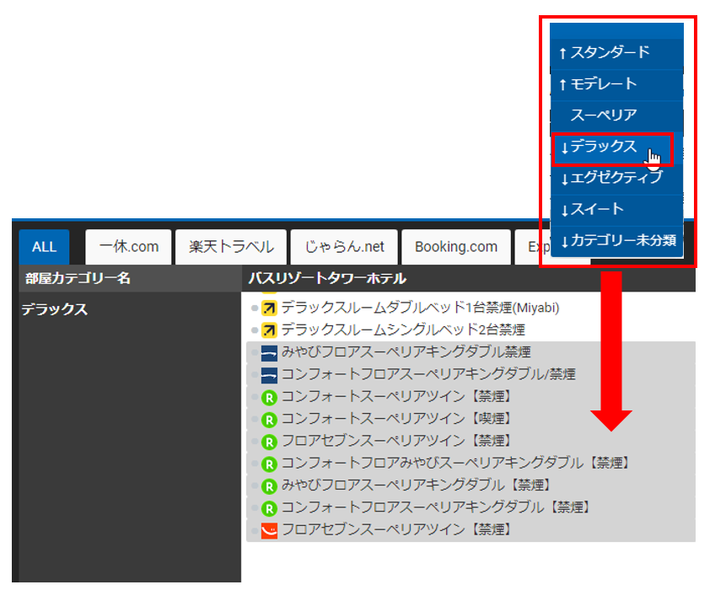Click yellow arrow icon beside デラックスルームダブルベッド1台禁煙(Miyabi)
This screenshot has width=726, height=590.
pos(269,308)
